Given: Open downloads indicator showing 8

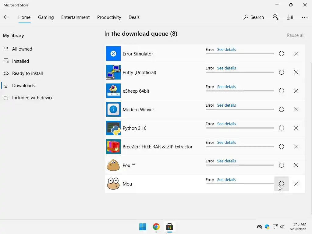Looking at the screenshot, I should (290, 17).
